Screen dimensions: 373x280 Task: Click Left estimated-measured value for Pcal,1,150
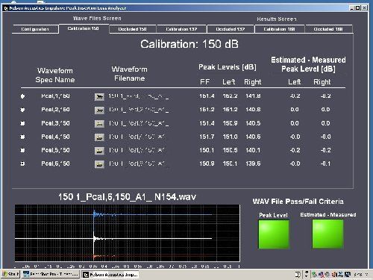[295, 96]
